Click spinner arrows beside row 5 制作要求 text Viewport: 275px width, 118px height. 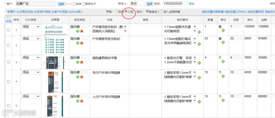pos(195,99)
